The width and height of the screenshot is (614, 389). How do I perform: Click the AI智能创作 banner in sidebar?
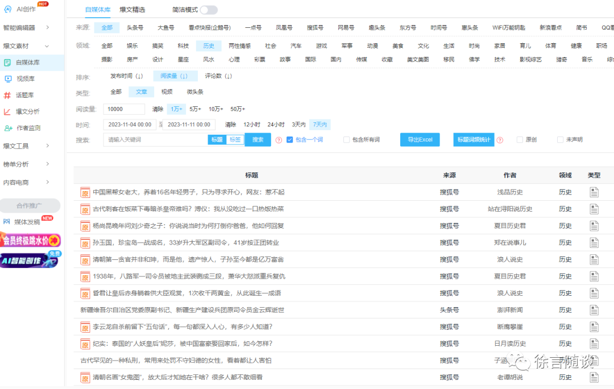coord(30,260)
